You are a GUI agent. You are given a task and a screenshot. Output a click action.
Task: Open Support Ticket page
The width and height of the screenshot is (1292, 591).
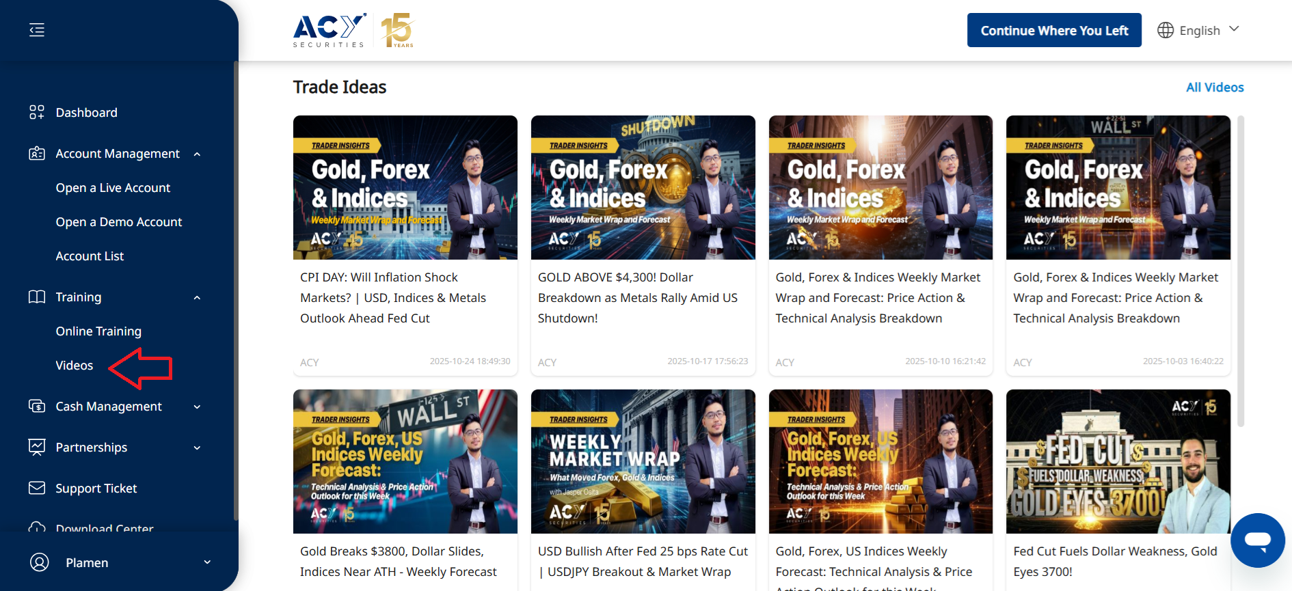(x=96, y=488)
